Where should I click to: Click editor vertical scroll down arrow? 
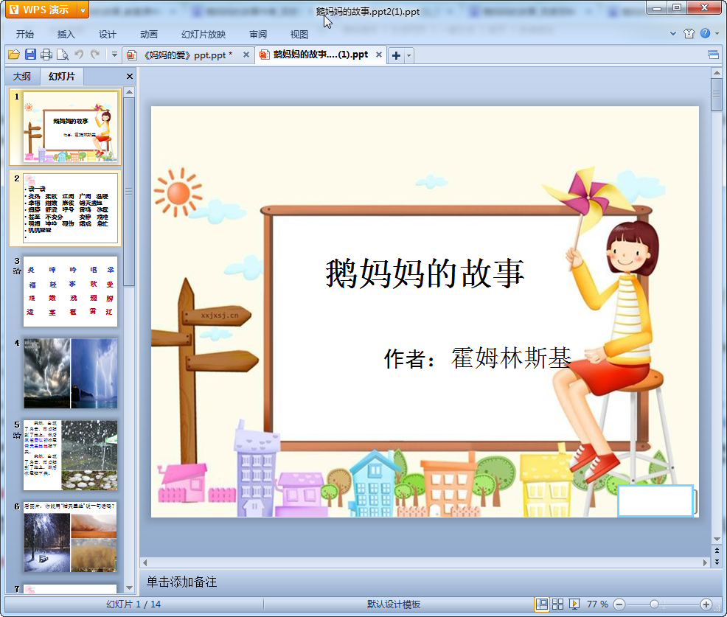point(717,539)
